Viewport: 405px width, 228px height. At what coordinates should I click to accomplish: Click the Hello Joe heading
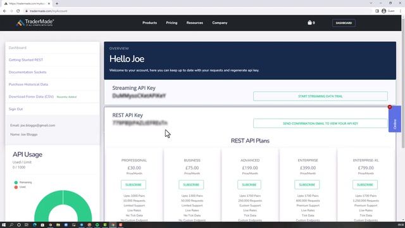(x=127, y=59)
